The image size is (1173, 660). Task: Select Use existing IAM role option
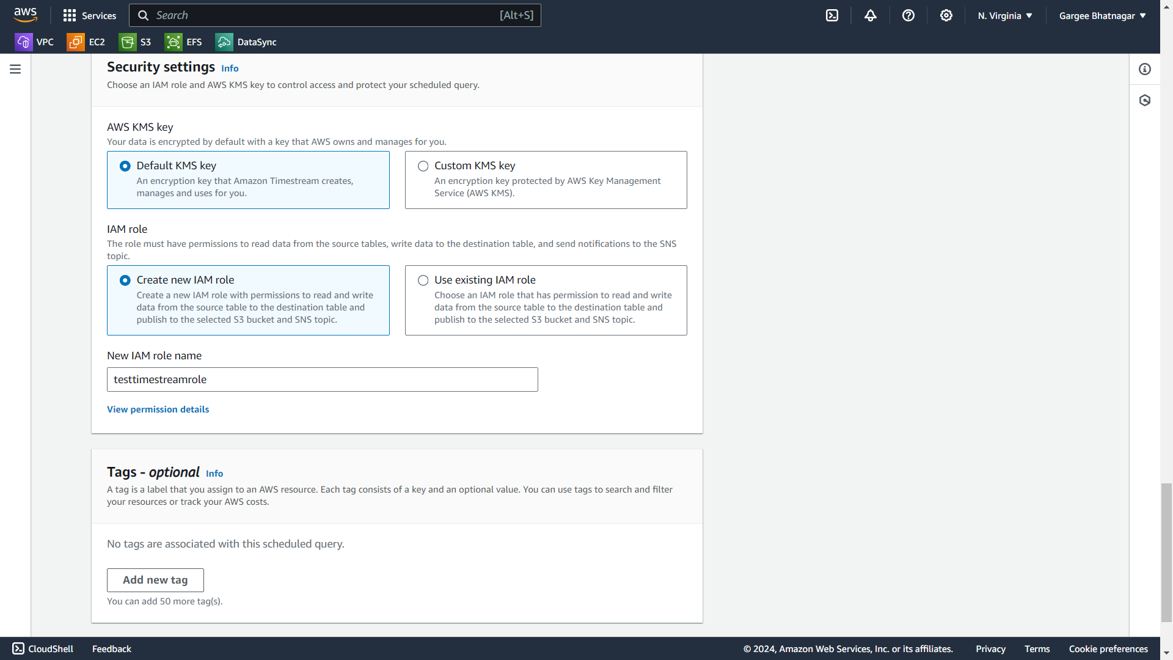pyautogui.click(x=423, y=280)
